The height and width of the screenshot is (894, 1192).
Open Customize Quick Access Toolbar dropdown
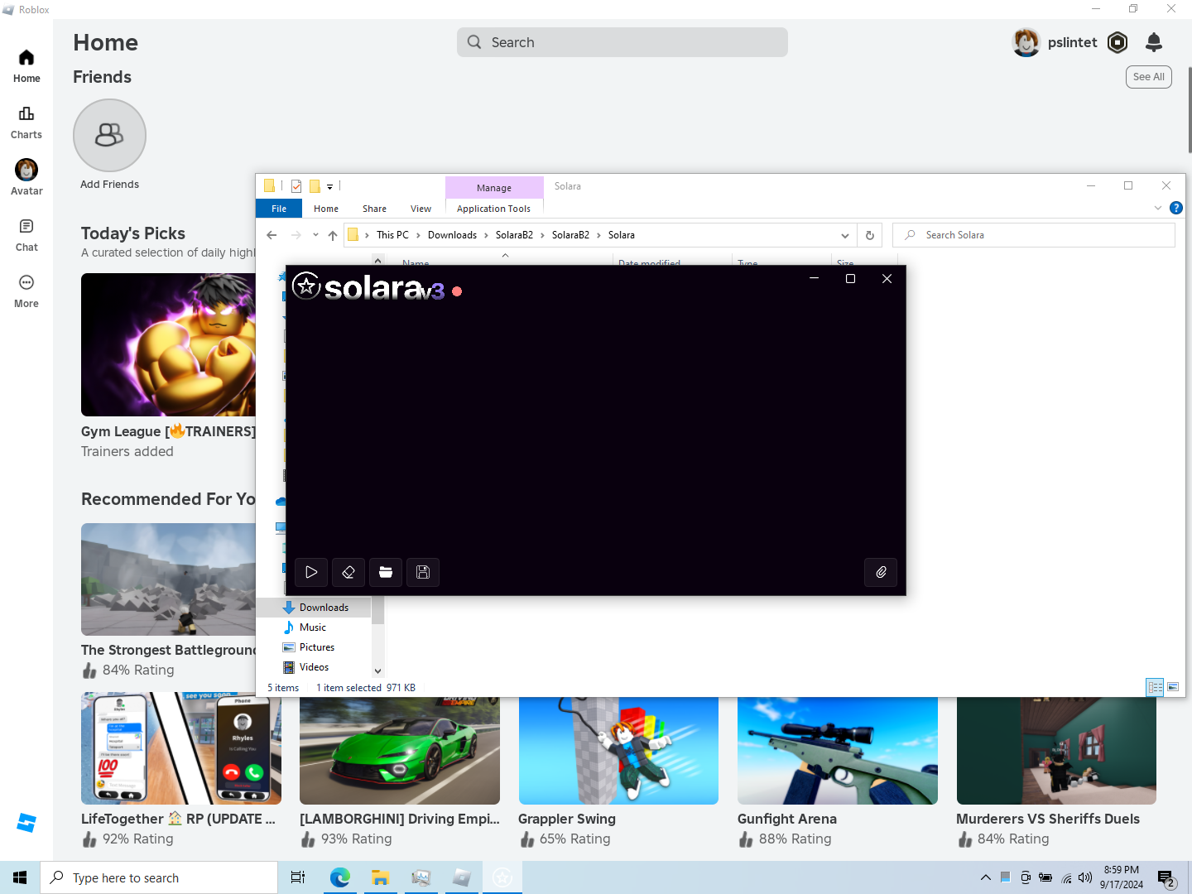[x=329, y=187]
